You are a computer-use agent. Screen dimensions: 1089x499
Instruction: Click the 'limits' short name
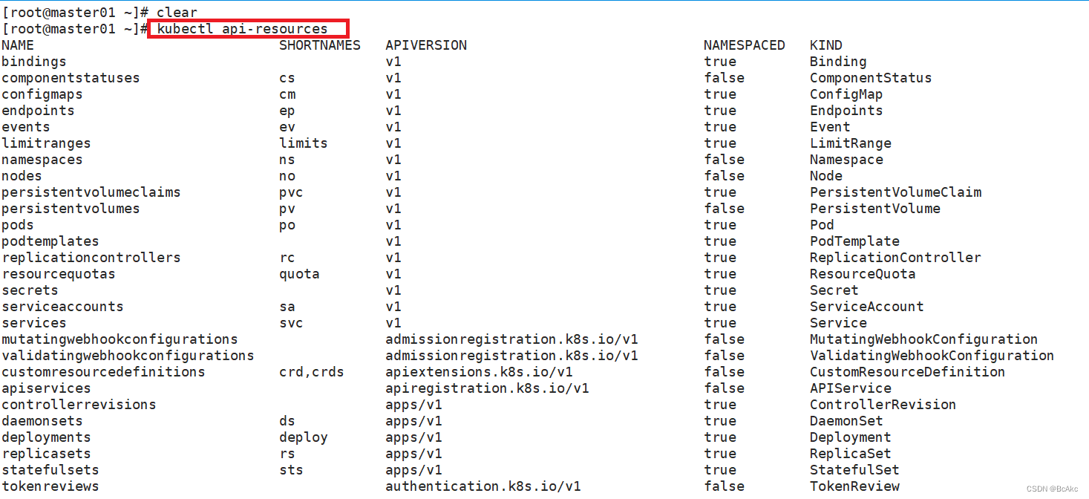[304, 143]
